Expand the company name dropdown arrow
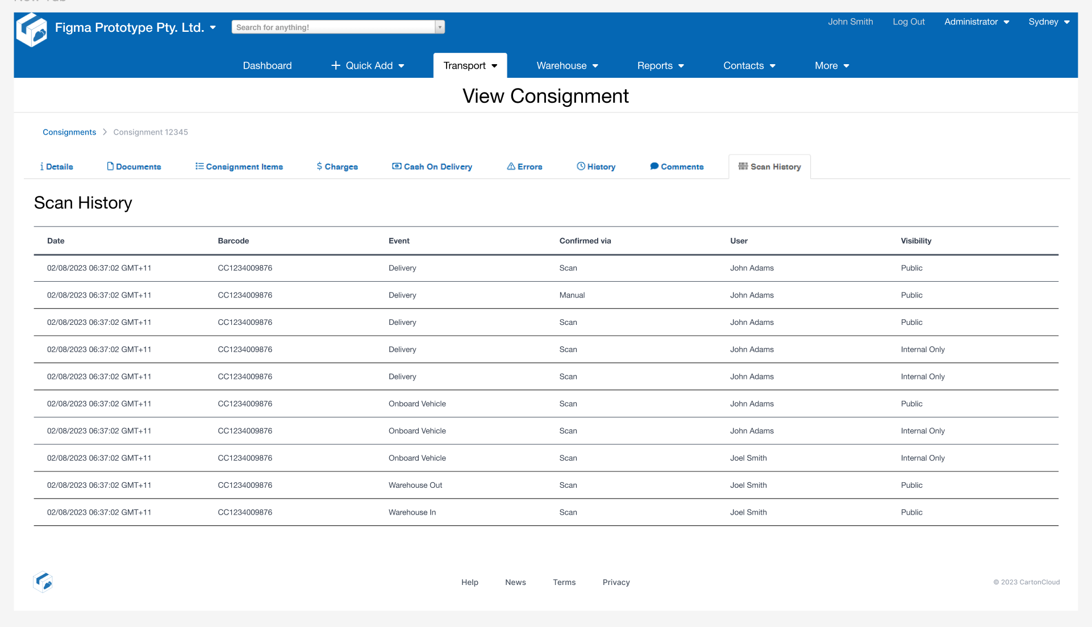Image resolution: width=1092 pixels, height=627 pixels. coord(213,27)
